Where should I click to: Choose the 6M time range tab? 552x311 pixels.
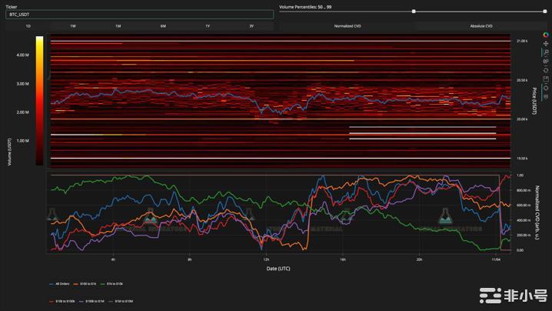click(162, 26)
